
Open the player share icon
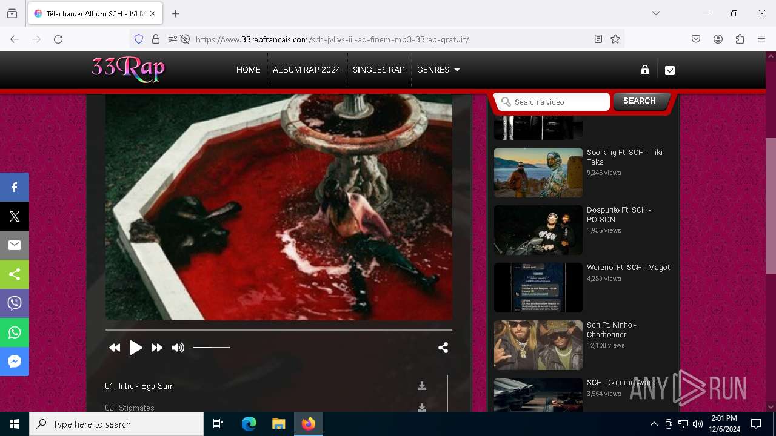[443, 348]
